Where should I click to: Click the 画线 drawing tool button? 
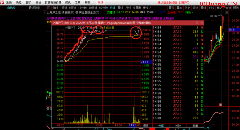[204, 8]
